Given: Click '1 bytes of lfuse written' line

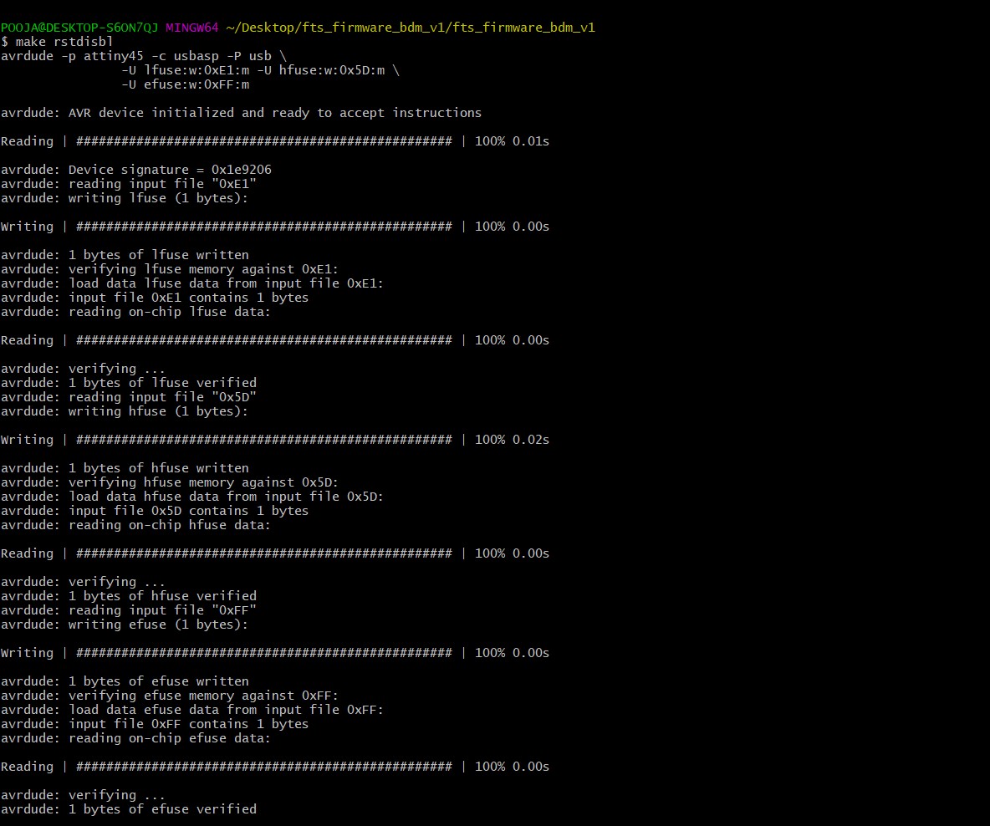Looking at the screenshot, I should 125,255.
